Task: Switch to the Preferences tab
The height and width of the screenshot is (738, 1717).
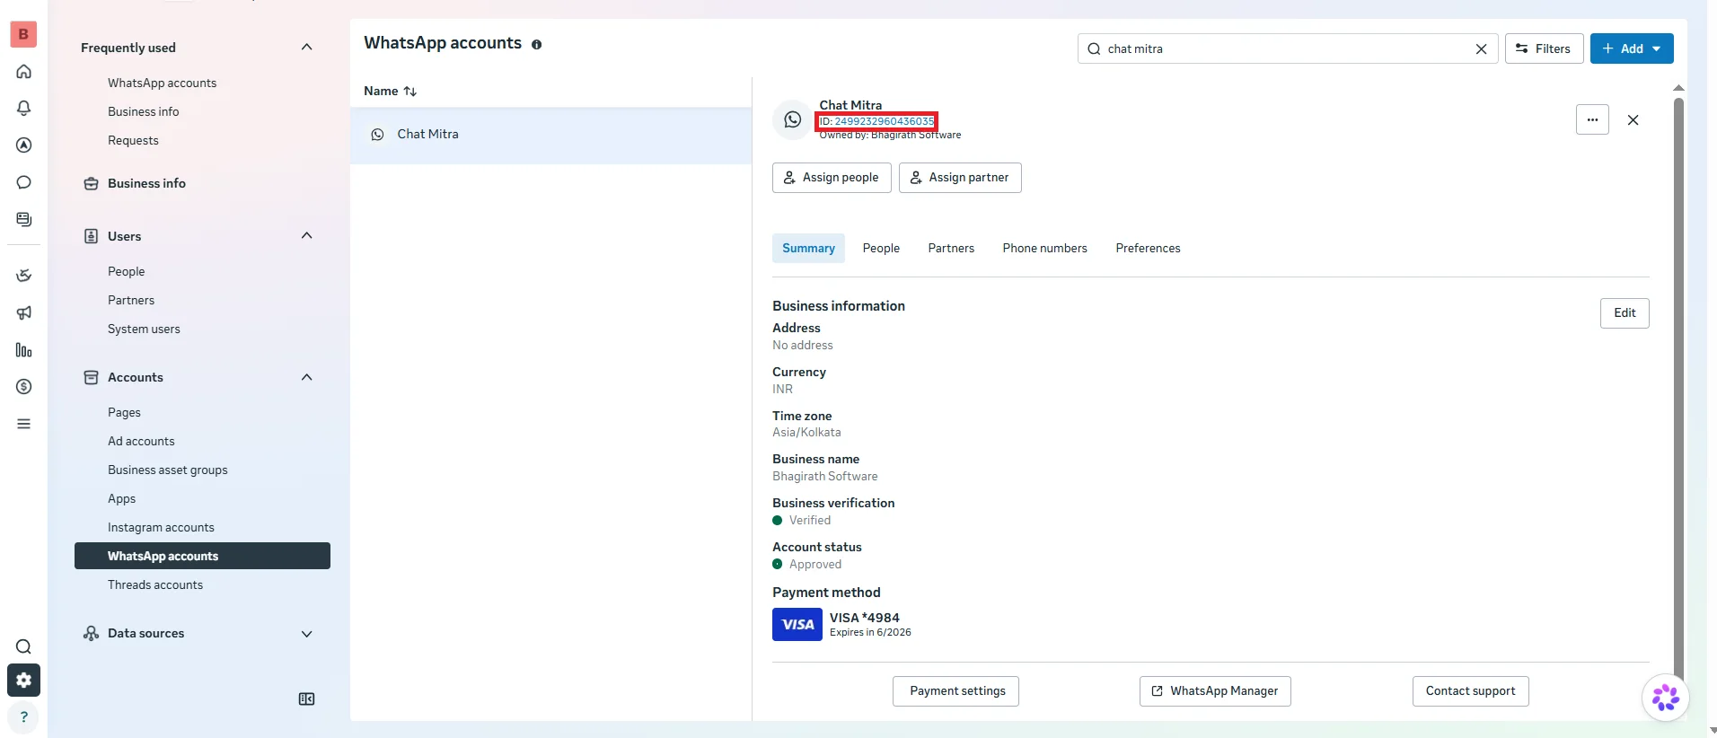Action: tap(1148, 249)
